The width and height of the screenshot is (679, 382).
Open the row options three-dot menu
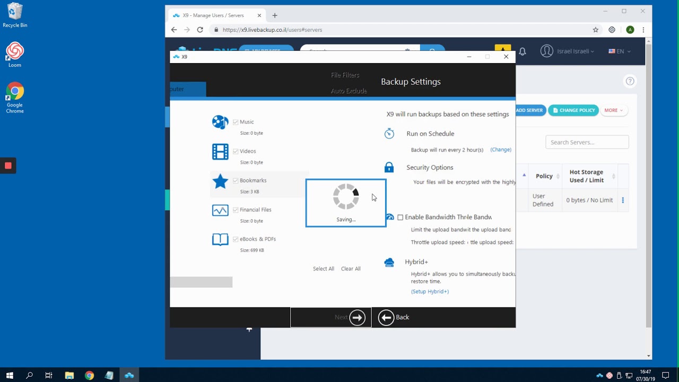point(623,200)
